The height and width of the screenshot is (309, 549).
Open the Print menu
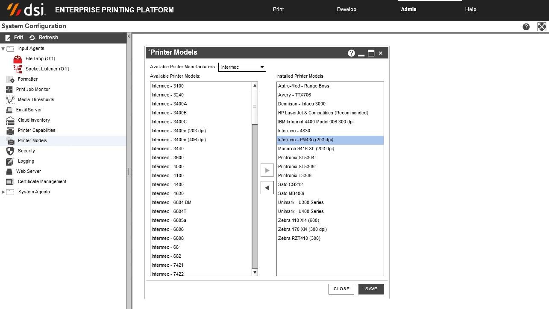(x=278, y=9)
